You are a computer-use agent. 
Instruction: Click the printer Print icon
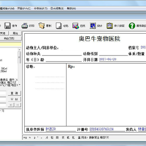coord(25,26)
